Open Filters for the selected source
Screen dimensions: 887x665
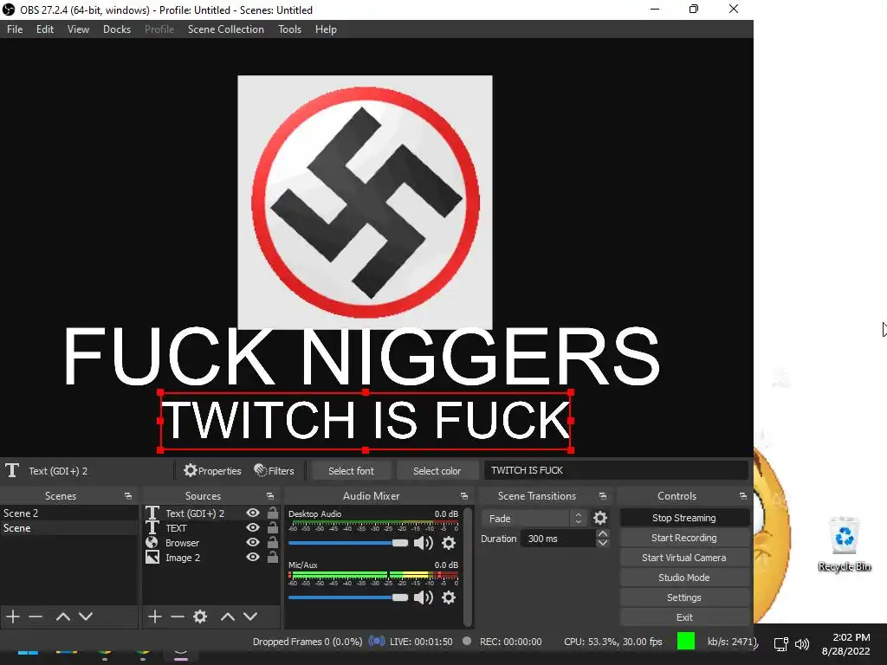coord(275,470)
